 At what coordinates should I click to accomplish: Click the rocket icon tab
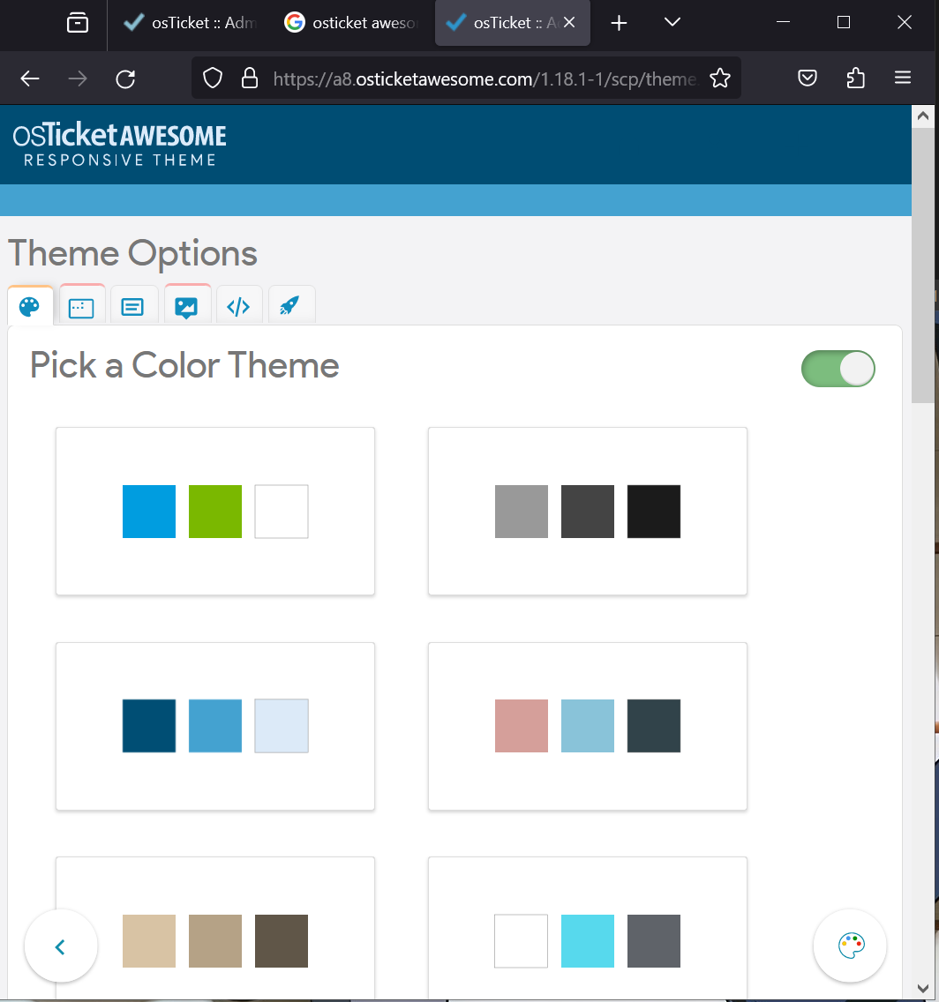coord(290,306)
